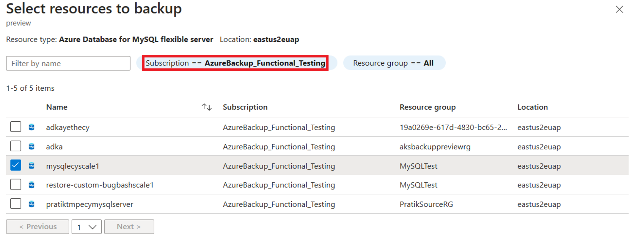Click the Subscription column header
Image resolution: width=630 pixels, height=239 pixels.
point(245,107)
